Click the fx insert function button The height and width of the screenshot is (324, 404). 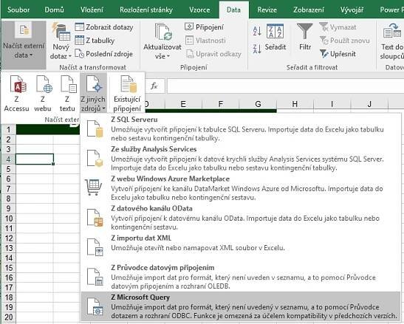pyautogui.click(x=154, y=86)
